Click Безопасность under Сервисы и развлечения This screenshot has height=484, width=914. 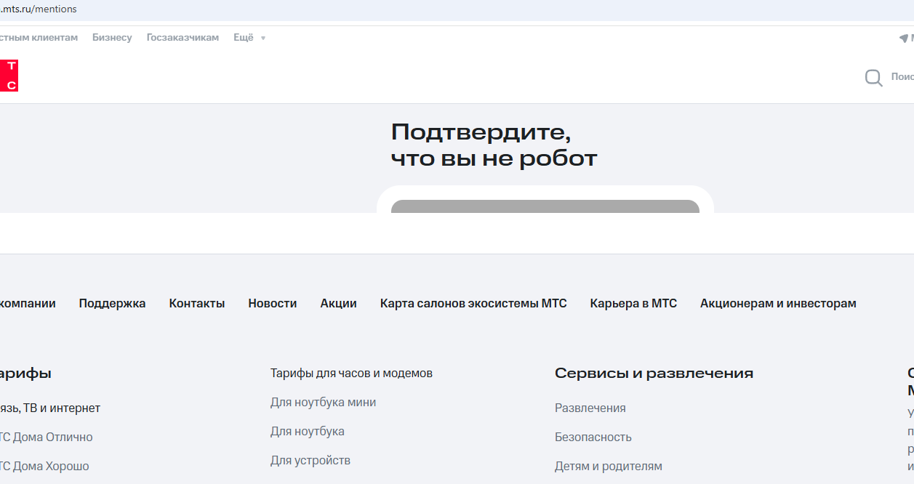[x=593, y=437]
